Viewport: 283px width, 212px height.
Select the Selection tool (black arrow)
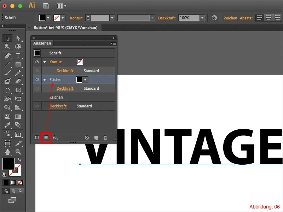[x=7, y=38]
